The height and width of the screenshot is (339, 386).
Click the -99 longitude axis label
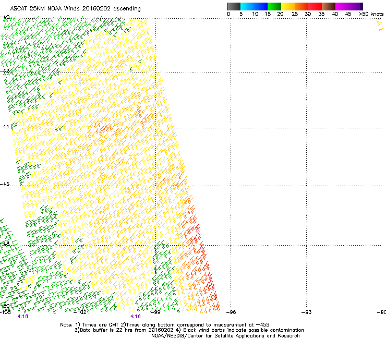coord(155,312)
